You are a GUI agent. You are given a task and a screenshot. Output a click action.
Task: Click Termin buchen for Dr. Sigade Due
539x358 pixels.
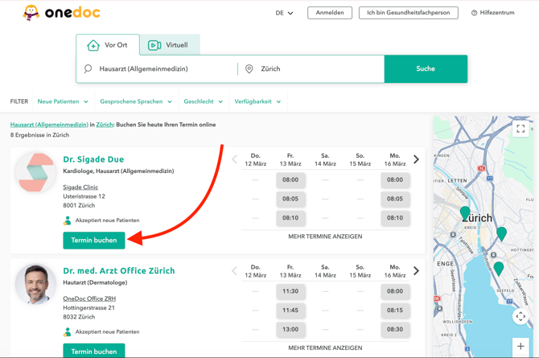94,241
